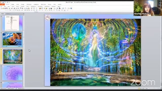Image resolution: width=162 pixels, height=91 pixels.
Task: Open the classic Transitions menu dropdown
Action: [x=33, y=7]
